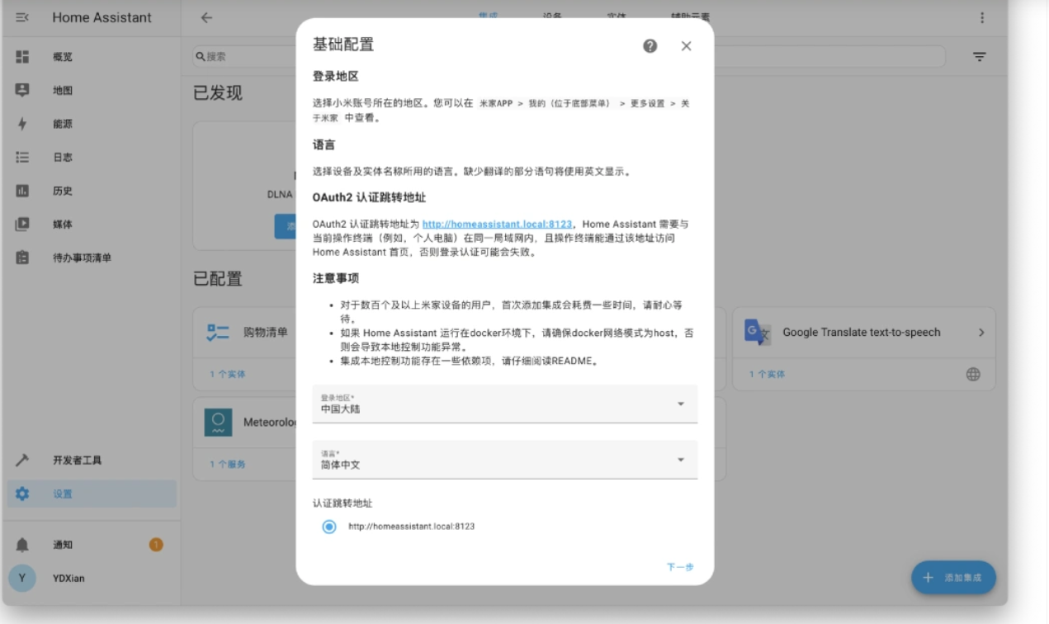1049x624 pixels.
Task: Open the 能源 lightning icon
Action: [22, 124]
